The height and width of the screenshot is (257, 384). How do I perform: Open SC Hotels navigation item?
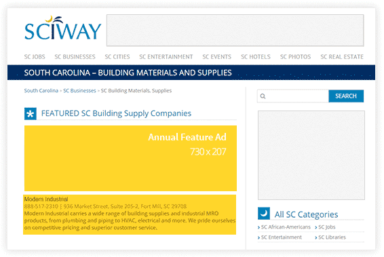coord(256,57)
